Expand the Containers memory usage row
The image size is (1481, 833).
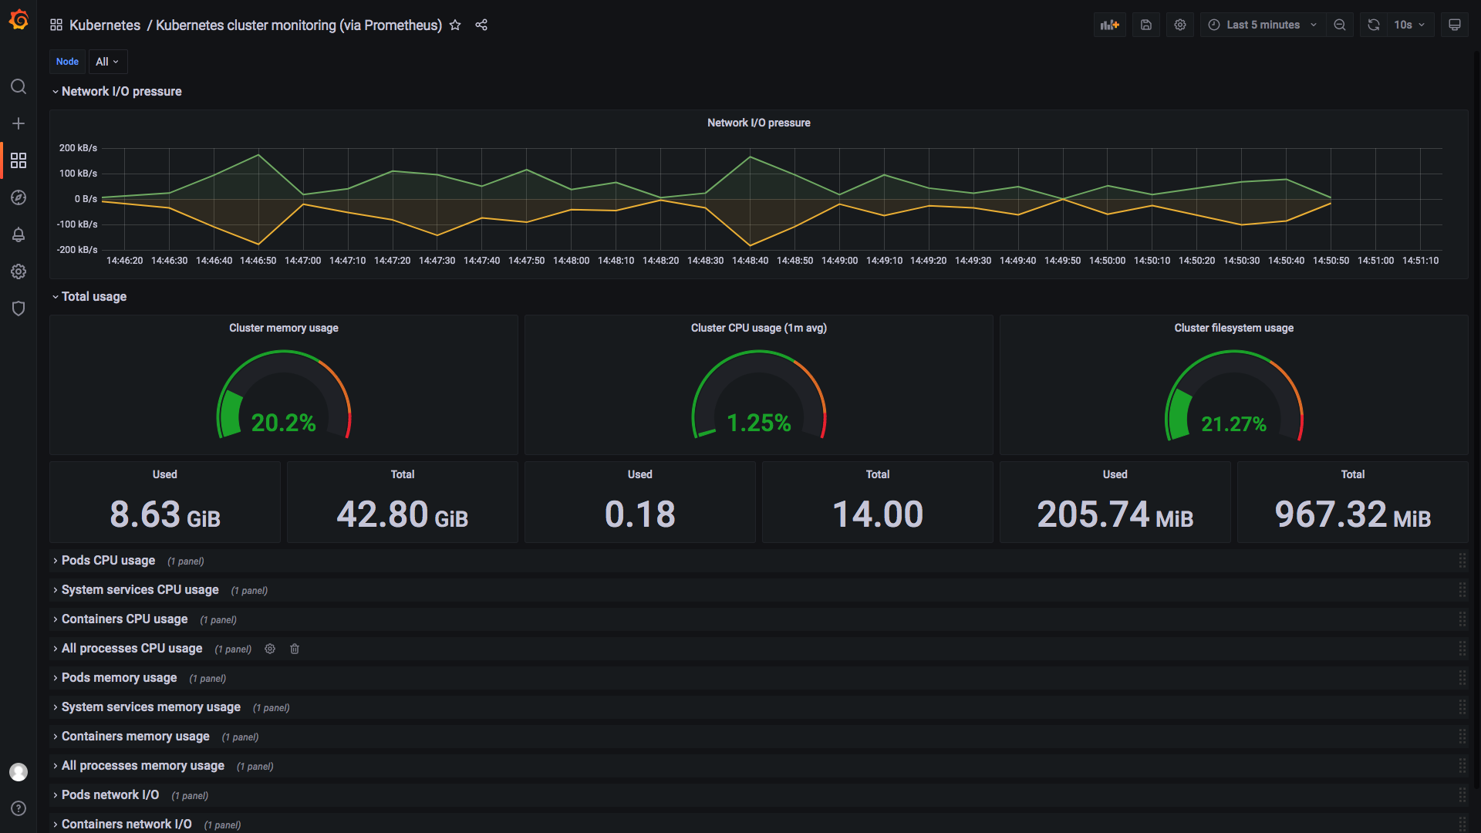tap(130, 737)
